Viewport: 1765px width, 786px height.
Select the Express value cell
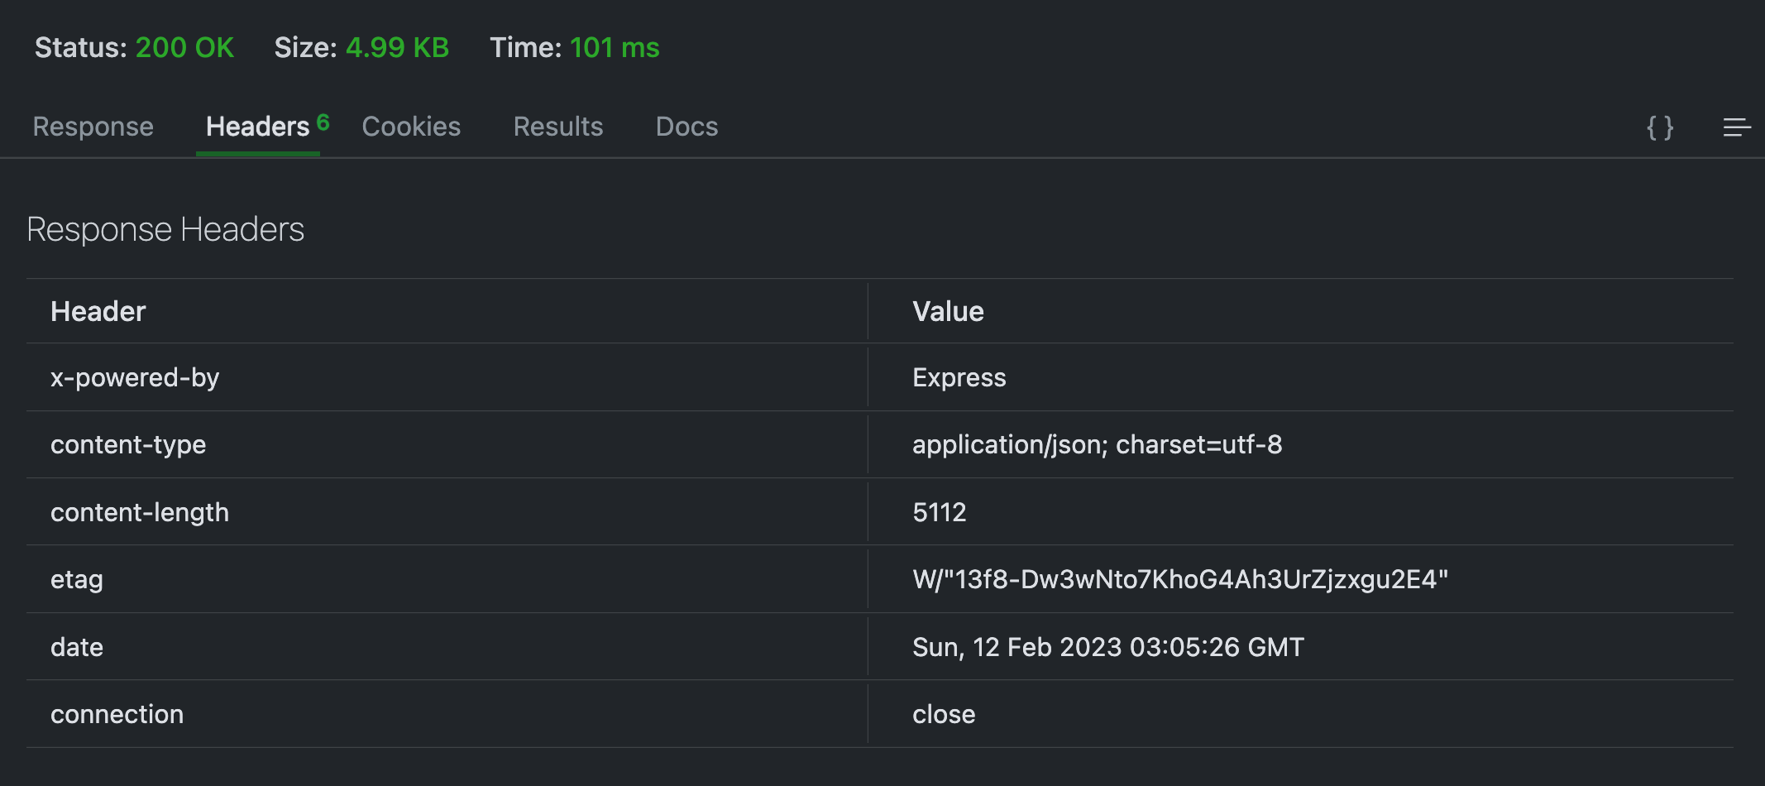959,377
